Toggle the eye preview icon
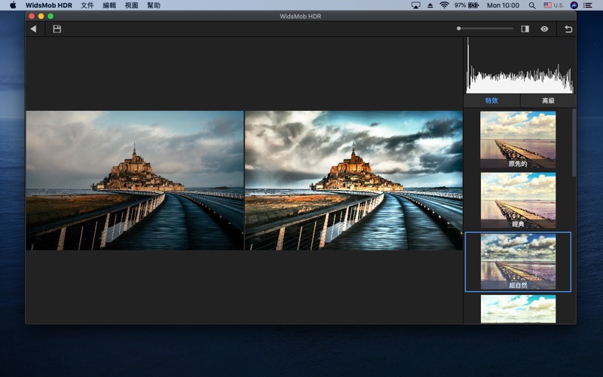The height and width of the screenshot is (377, 603). (544, 29)
